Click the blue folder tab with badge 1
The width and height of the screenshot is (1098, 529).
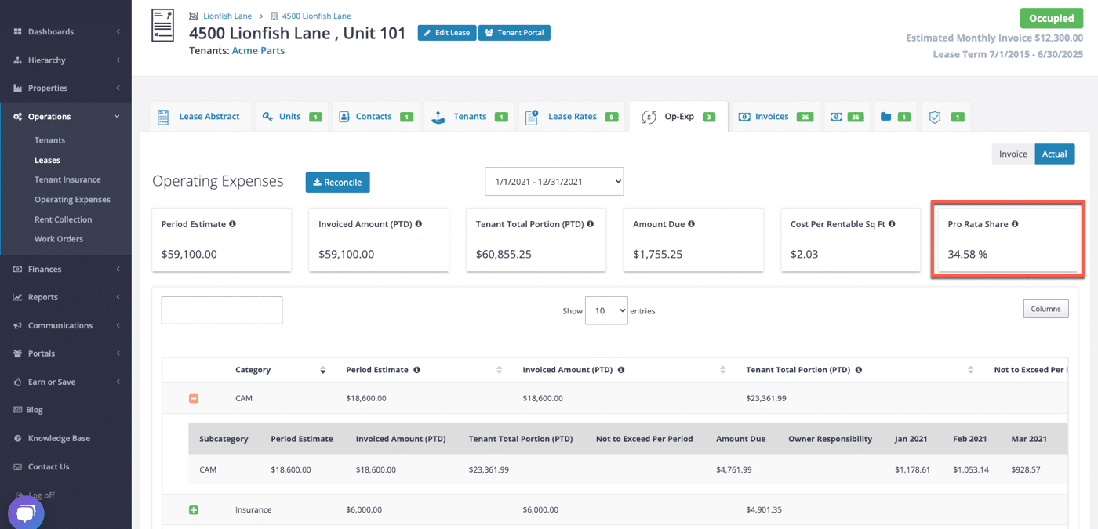(893, 116)
